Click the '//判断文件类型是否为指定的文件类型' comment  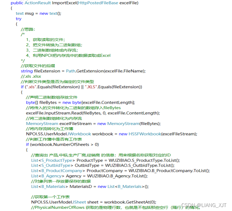pos(57,82)
